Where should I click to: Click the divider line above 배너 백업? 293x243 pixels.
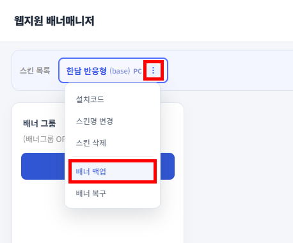click(113, 156)
